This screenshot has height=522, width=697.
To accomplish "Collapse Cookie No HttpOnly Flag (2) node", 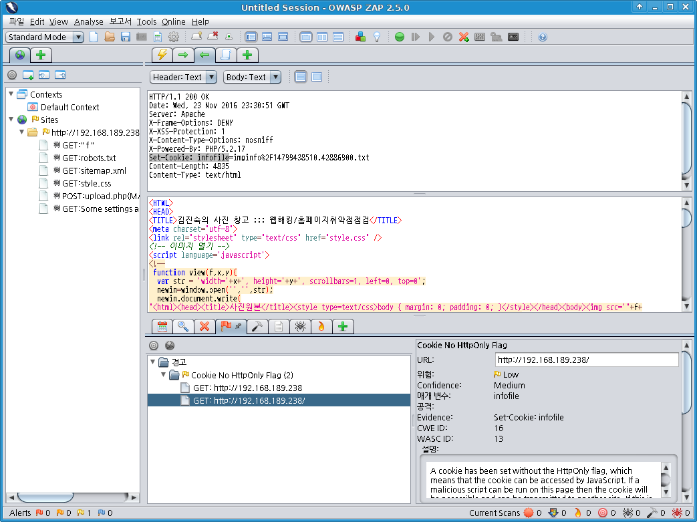I will pyautogui.click(x=164, y=374).
